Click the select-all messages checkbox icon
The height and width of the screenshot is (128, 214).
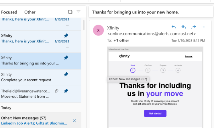(x=70, y=12)
